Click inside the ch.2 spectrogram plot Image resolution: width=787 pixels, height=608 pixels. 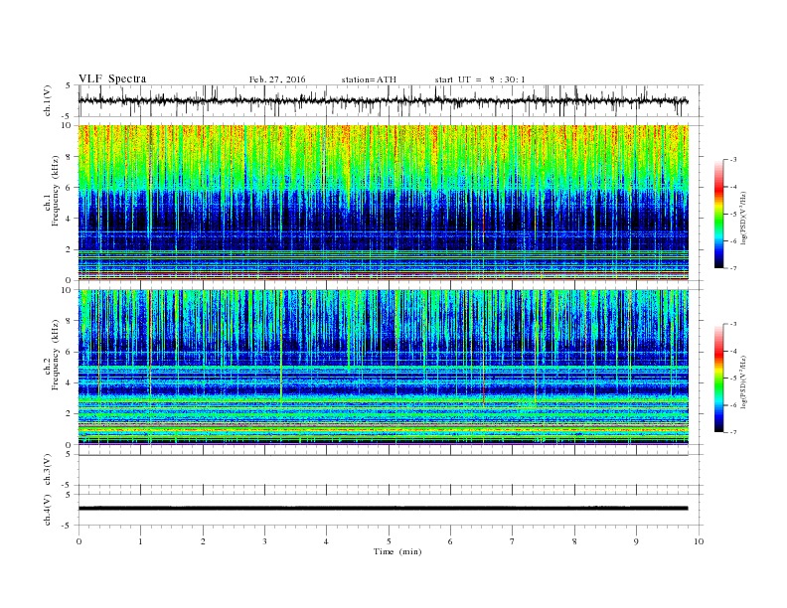(x=384, y=368)
